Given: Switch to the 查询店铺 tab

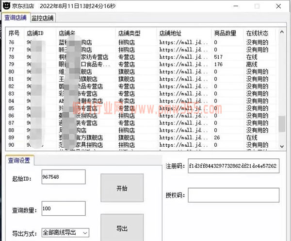Looking at the screenshot, I should pos(16,17).
